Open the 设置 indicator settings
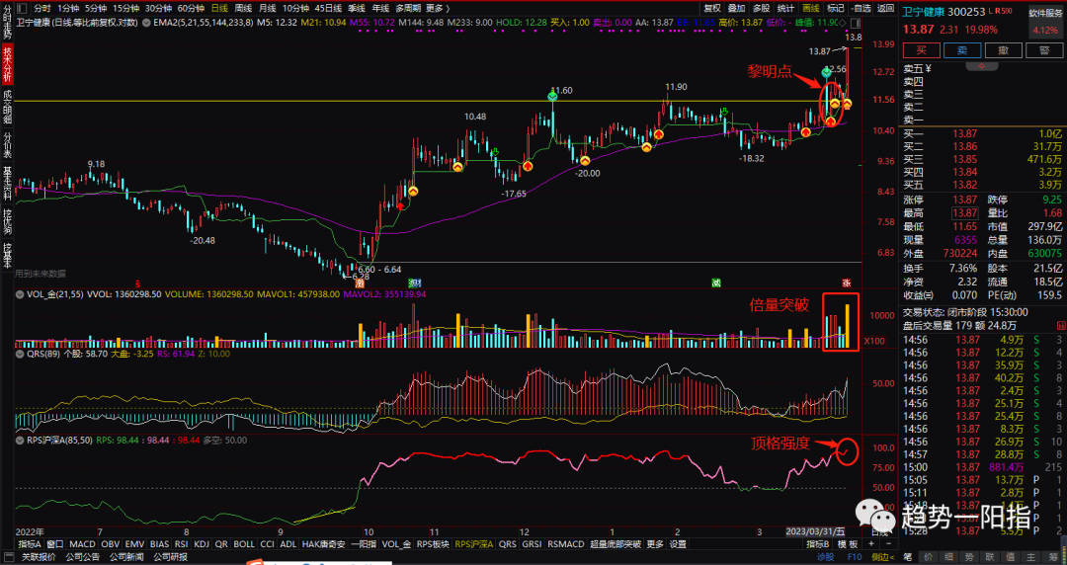The height and width of the screenshot is (565, 1067). [x=678, y=544]
